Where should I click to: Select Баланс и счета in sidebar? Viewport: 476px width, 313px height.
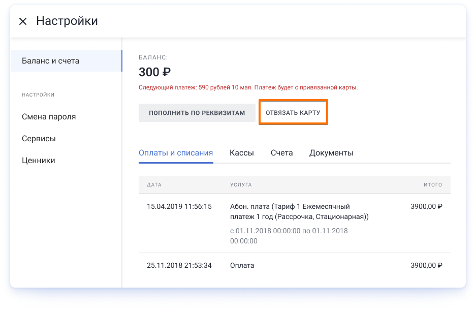click(67, 60)
